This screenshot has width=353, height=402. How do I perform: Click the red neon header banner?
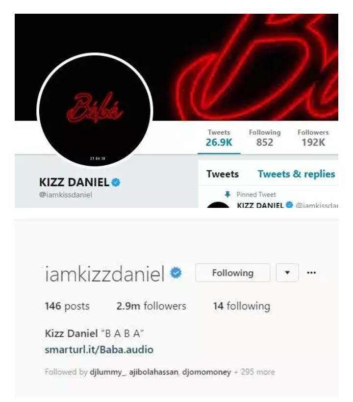[176, 67]
